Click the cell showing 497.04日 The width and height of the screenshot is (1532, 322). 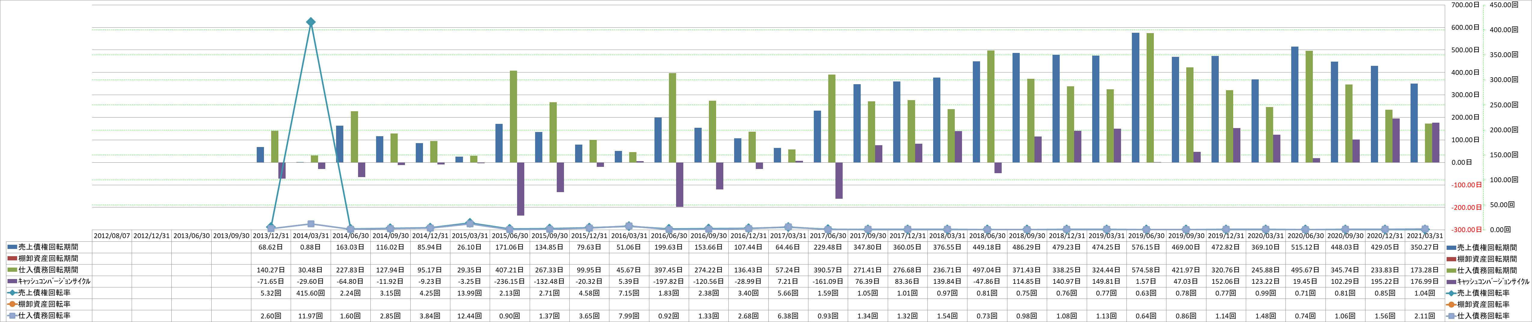click(x=987, y=270)
